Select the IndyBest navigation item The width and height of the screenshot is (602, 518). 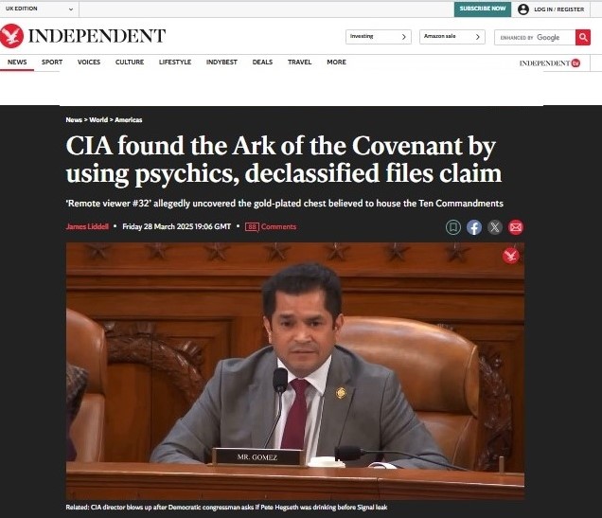tap(221, 63)
